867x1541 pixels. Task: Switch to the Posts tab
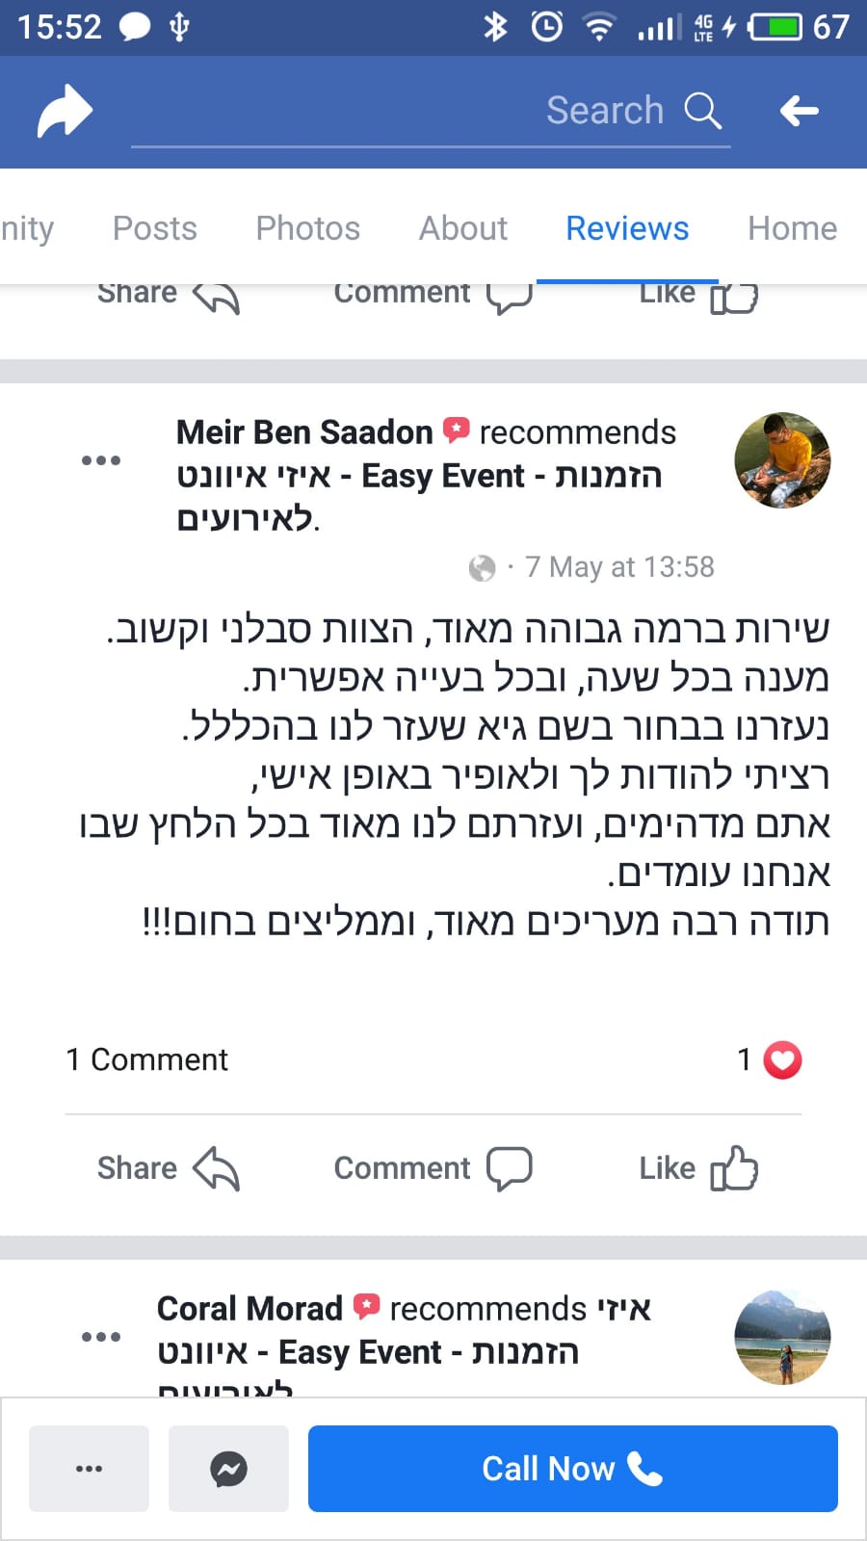154,228
